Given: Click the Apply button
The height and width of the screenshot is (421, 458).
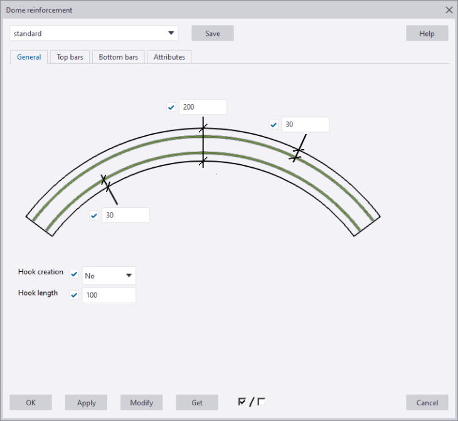Looking at the screenshot, I should click(x=86, y=402).
